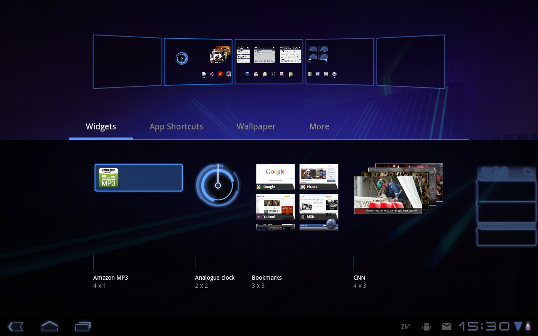
Task: Switch to the App Shortcuts tab
Action: click(x=176, y=126)
